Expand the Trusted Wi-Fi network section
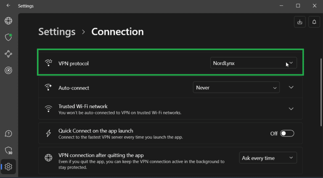This screenshot has height=178, width=323. (291, 109)
